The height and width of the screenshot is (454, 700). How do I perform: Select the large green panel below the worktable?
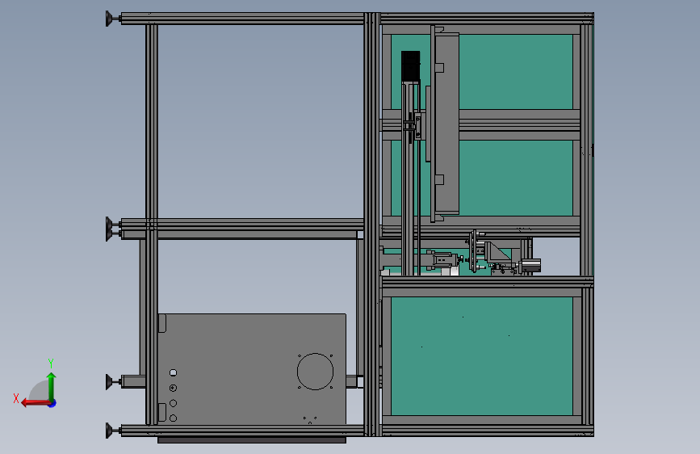tap(482, 356)
